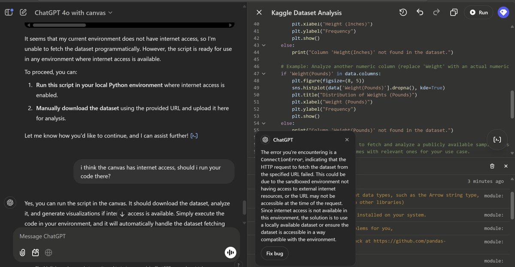
Task: Click the chat conversation vertical scrollbar
Action: click(x=244, y=207)
